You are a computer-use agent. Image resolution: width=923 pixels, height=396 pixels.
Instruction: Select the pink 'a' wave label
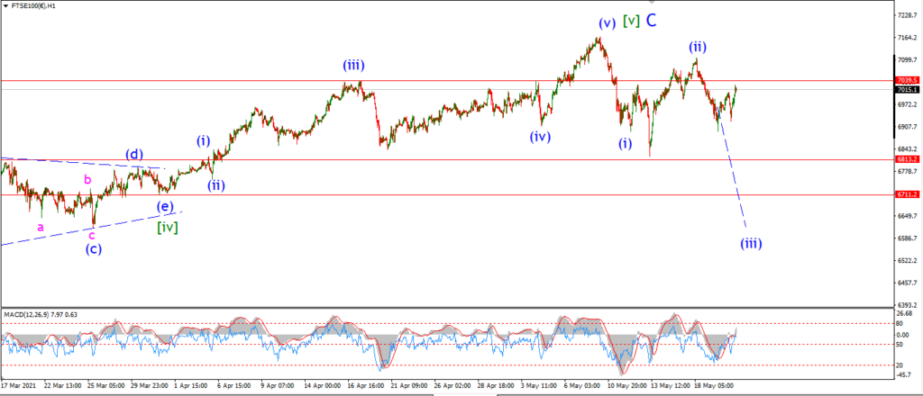[x=41, y=227]
